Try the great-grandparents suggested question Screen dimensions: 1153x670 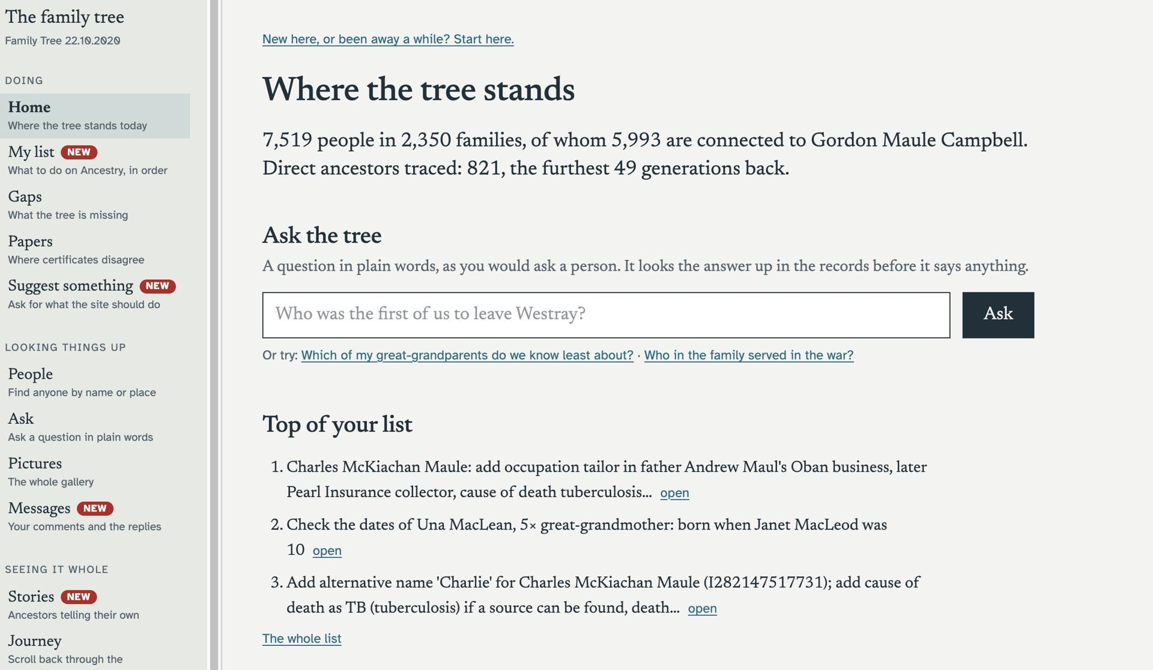tap(467, 355)
